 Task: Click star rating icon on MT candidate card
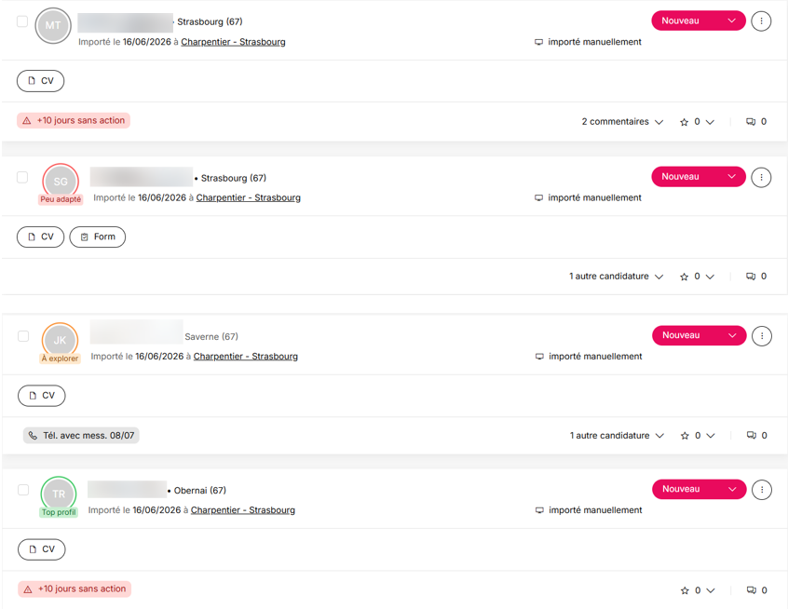click(x=684, y=122)
